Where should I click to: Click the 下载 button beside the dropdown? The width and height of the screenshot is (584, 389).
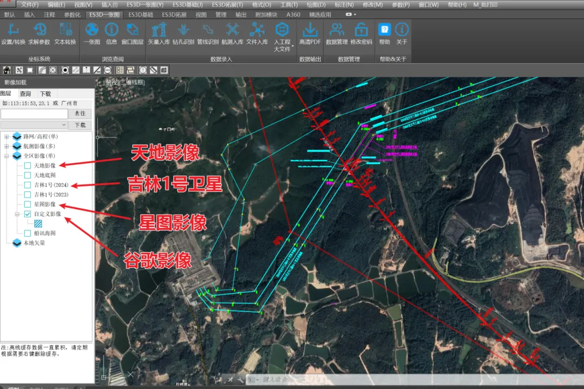(x=80, y=125)
